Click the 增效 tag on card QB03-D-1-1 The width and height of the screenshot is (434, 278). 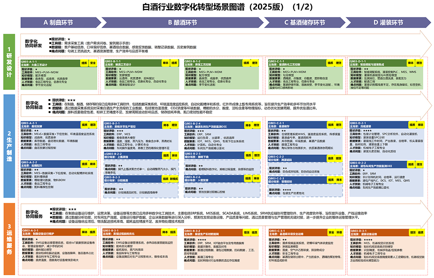(419, 63)
